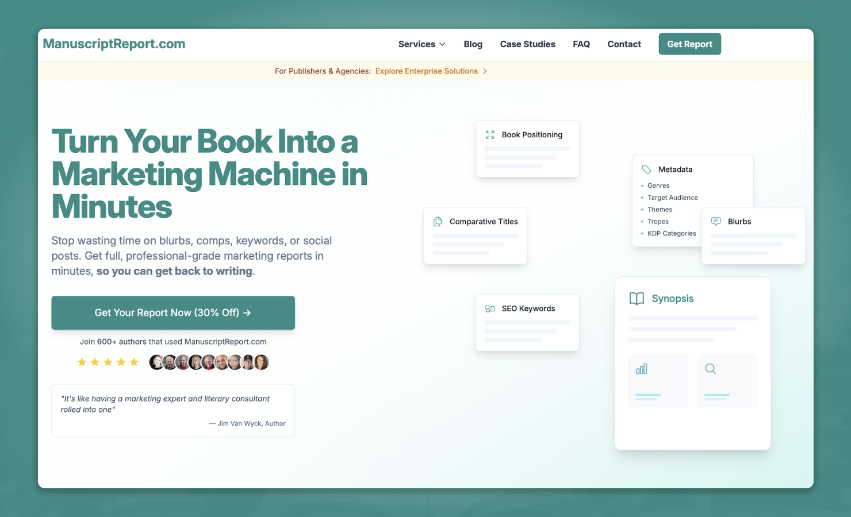
Task: Click '— Jim Van Wyck, Author' attribution
Action: click(247, 423)
